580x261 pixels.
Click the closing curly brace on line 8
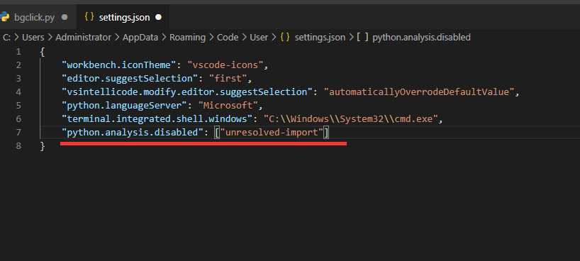42,146
